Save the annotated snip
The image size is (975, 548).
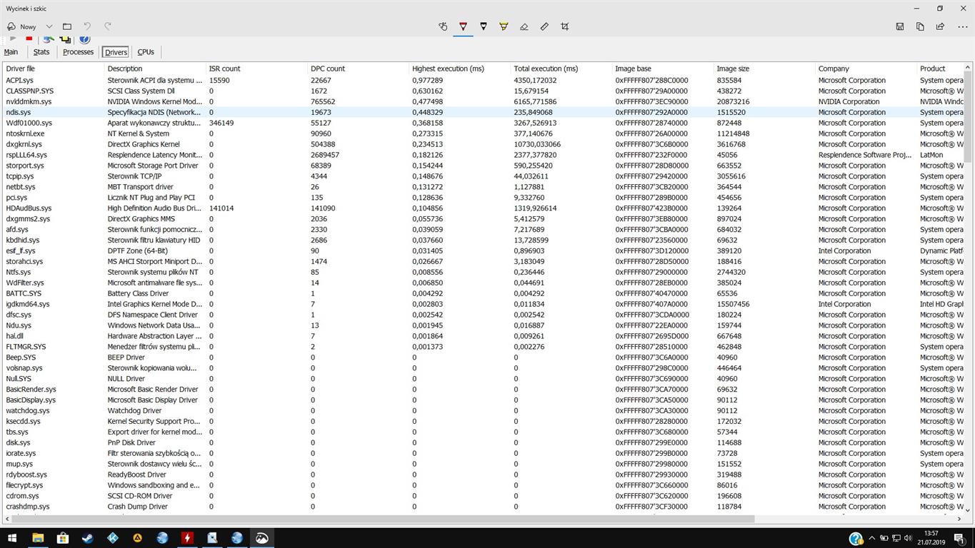(x=899, y=26)
